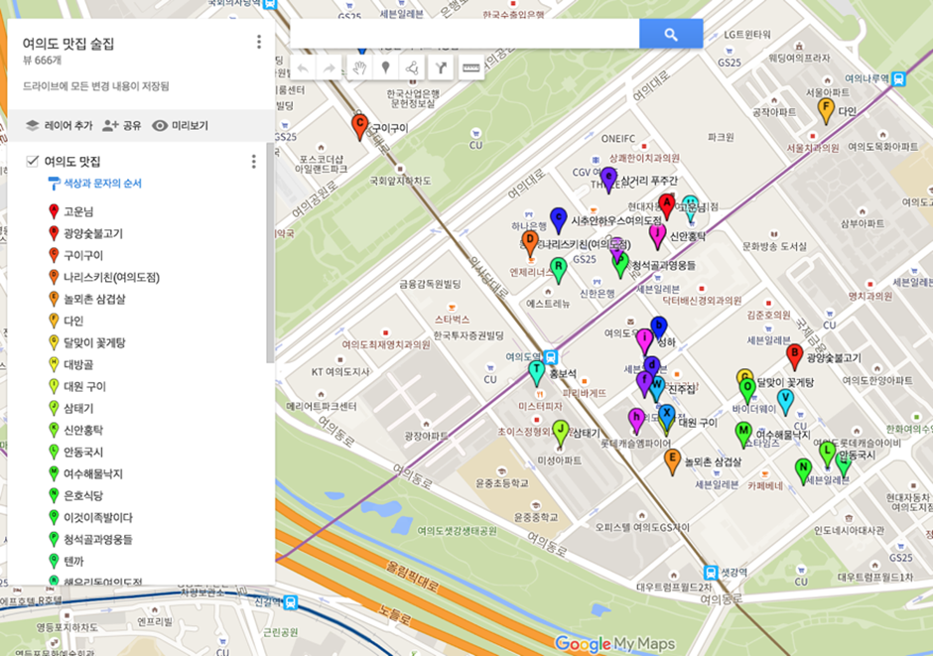
Task: Open map options menu next to 여의도 맛집 술집
Action: 258,42
